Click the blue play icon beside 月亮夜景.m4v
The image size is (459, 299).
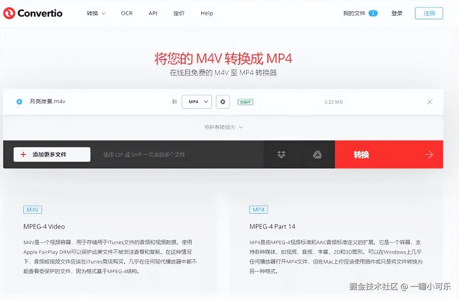(x=19, y=102)
